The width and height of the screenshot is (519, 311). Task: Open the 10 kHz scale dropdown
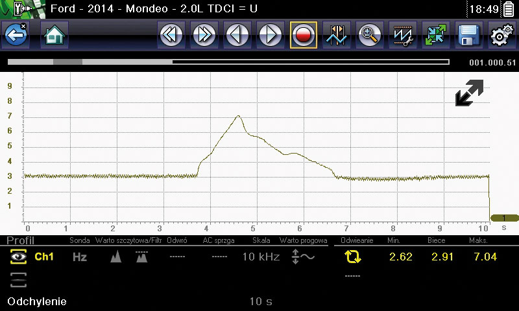pyautogui.click(x=261, y=257)
